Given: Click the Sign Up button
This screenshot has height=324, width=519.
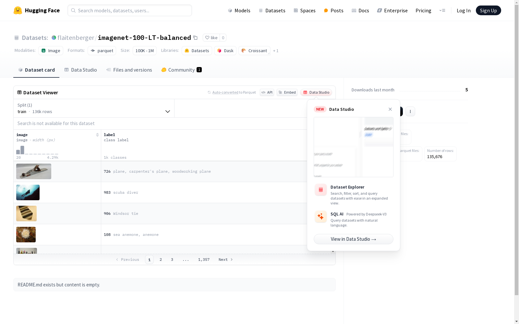Looking at the screenshot, I should point(488,10).
